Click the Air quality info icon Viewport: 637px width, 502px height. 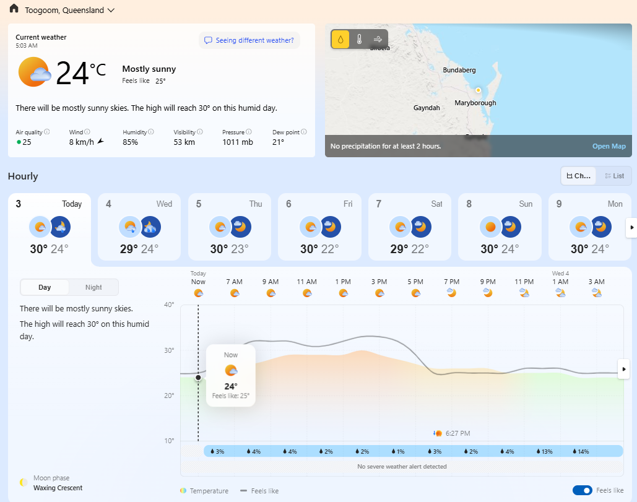(x=47, y=132)
